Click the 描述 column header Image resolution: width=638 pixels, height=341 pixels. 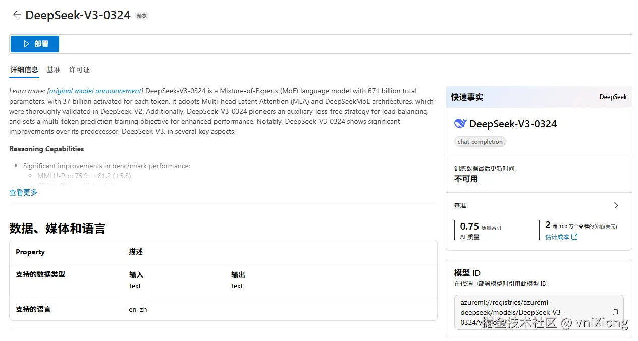click(136, 252)
